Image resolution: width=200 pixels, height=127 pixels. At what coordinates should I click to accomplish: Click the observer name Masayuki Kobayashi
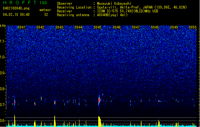114,3
